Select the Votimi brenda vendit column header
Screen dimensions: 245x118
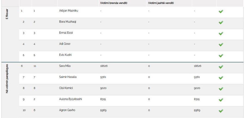pos(114,3)
